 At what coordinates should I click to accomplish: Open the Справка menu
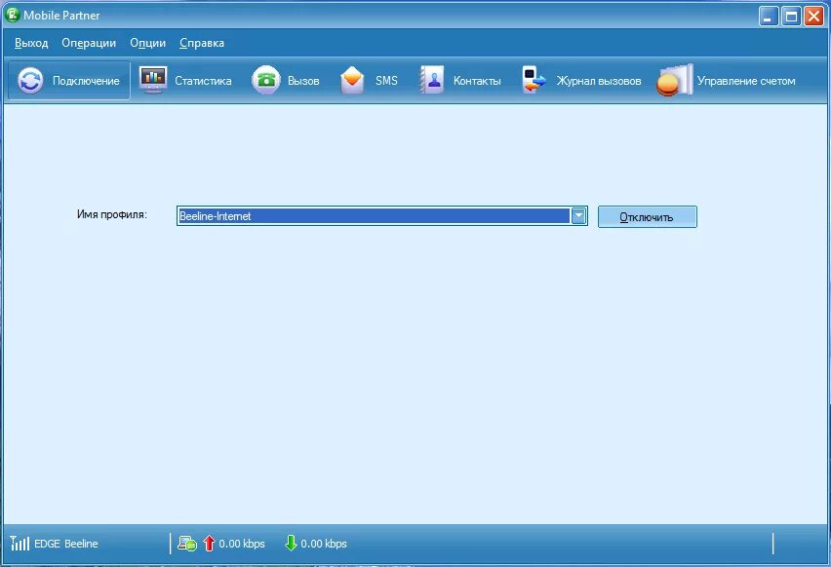coord(201,43)
